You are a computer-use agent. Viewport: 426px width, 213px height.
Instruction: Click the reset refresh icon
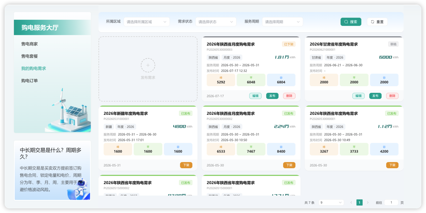pos(373,22)
